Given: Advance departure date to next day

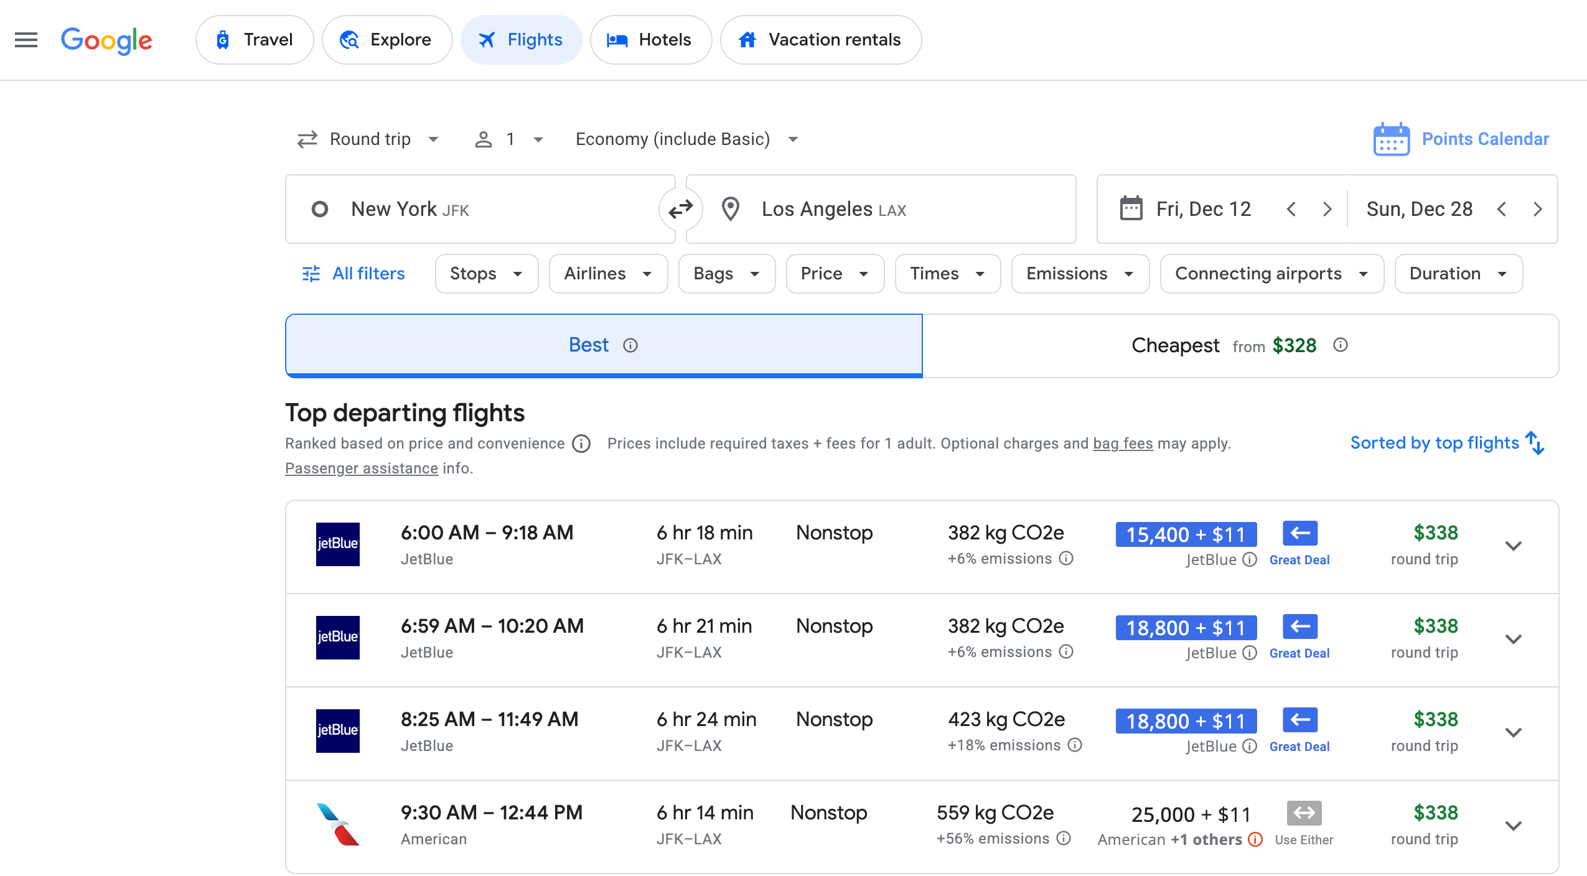Looking at the screenshot, I should [x=1327, y=209].
